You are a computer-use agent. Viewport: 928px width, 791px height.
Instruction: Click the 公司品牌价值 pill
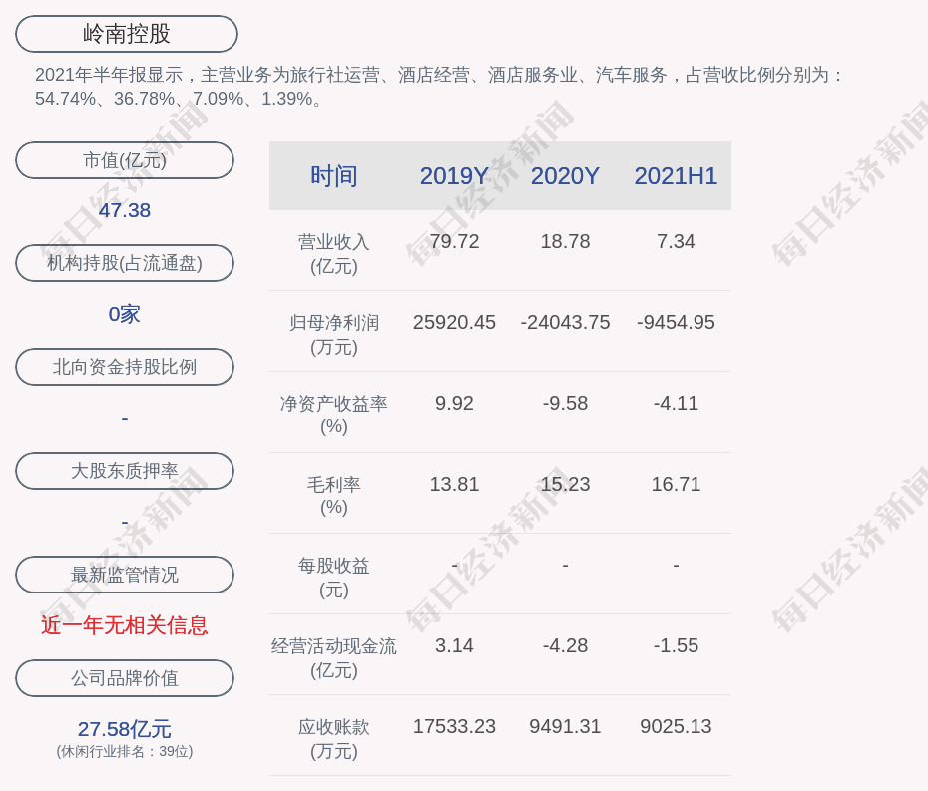(x=125, y=678)
